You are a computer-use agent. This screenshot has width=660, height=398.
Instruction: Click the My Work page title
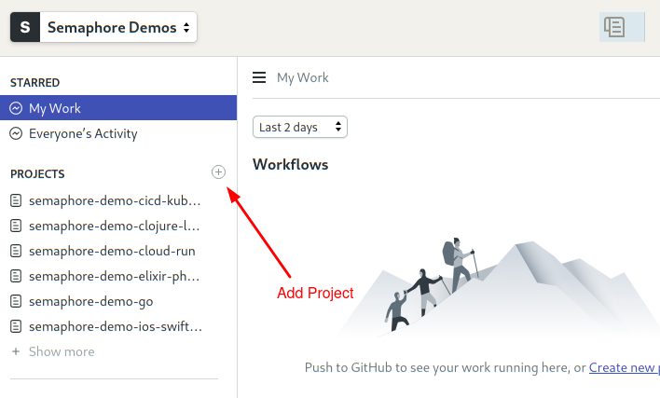[303, 77]
